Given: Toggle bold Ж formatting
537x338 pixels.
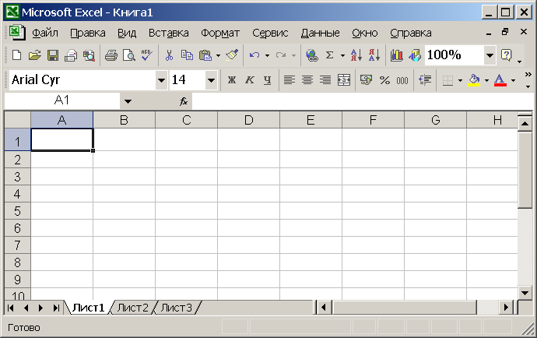Looking at the screenshot, I should (x=232, y=80).
